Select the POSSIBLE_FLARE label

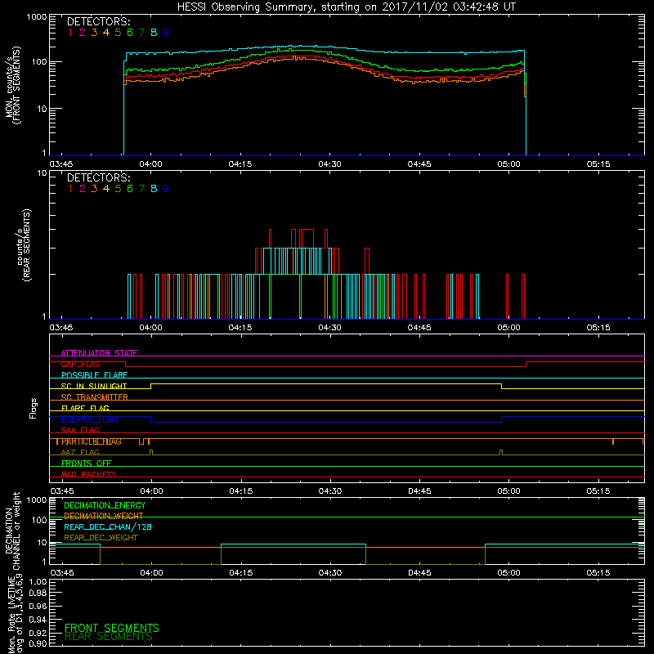pyautogui.click(x=94, y=375)
